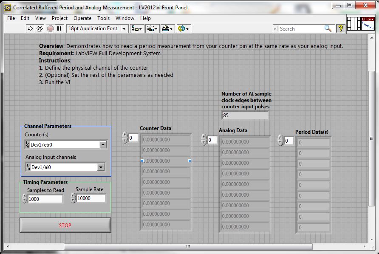This screenshot has width=379, height=254.
Task: Close the LabVIEW front panel window
Action: click(x=365, y=6)
